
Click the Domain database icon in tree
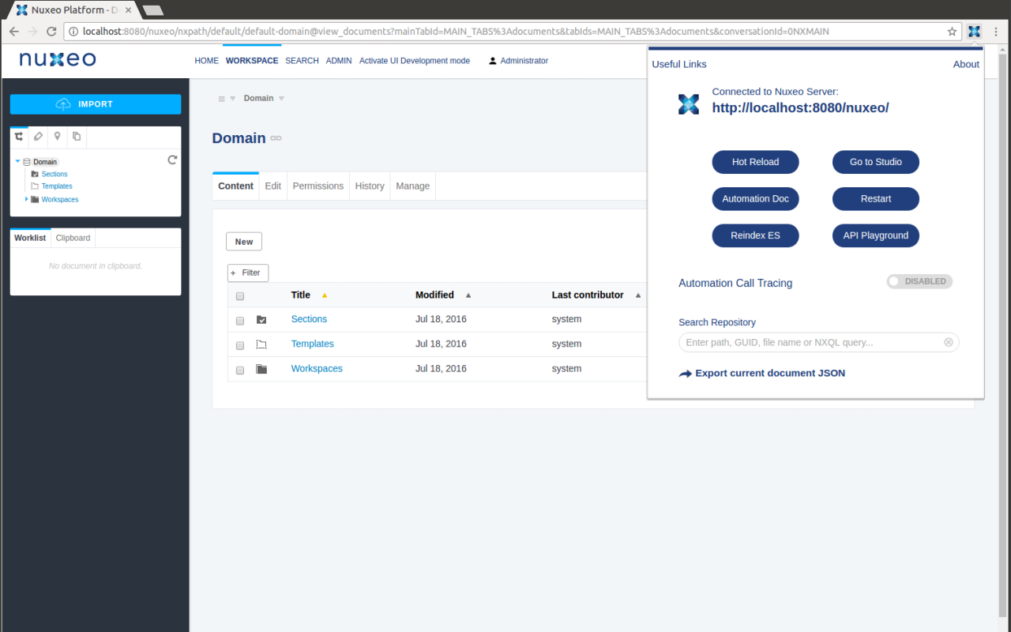click(x=27, y=162)
